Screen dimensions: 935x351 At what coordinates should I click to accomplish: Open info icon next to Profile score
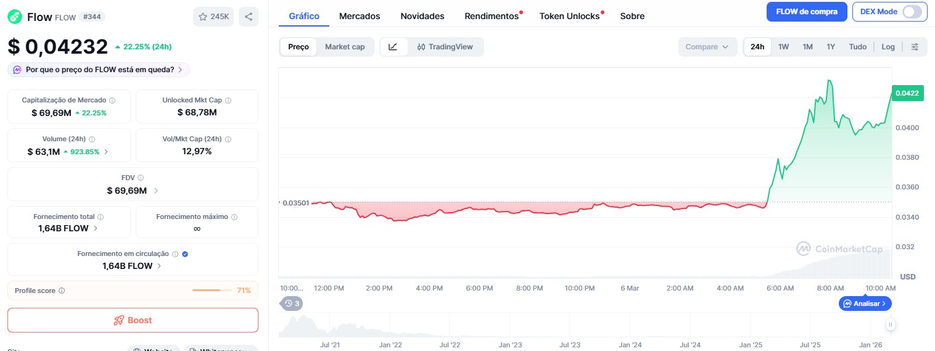tap(62, 291)
